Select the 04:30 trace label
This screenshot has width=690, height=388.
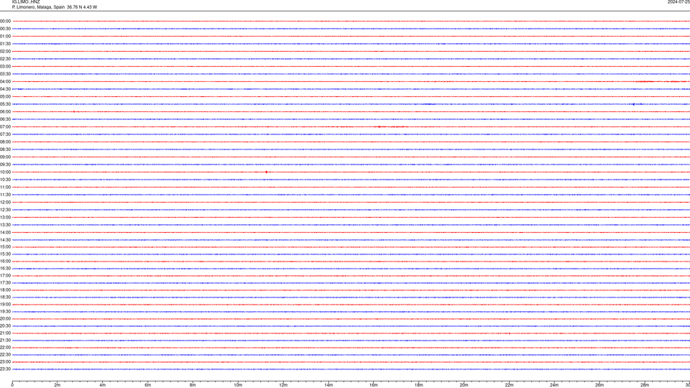tap(5, 89)
